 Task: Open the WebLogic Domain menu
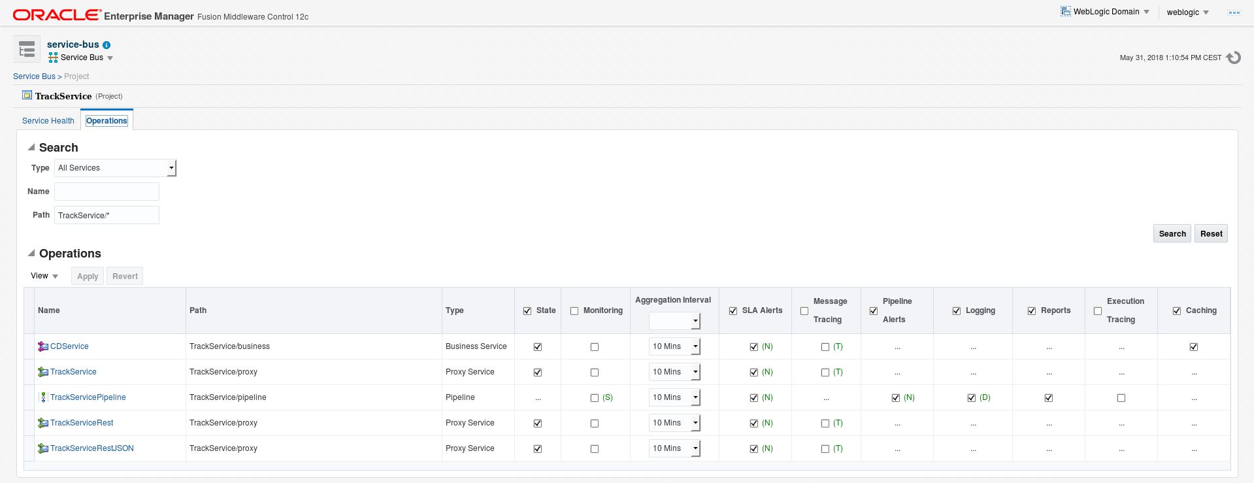click(1104, 12)
